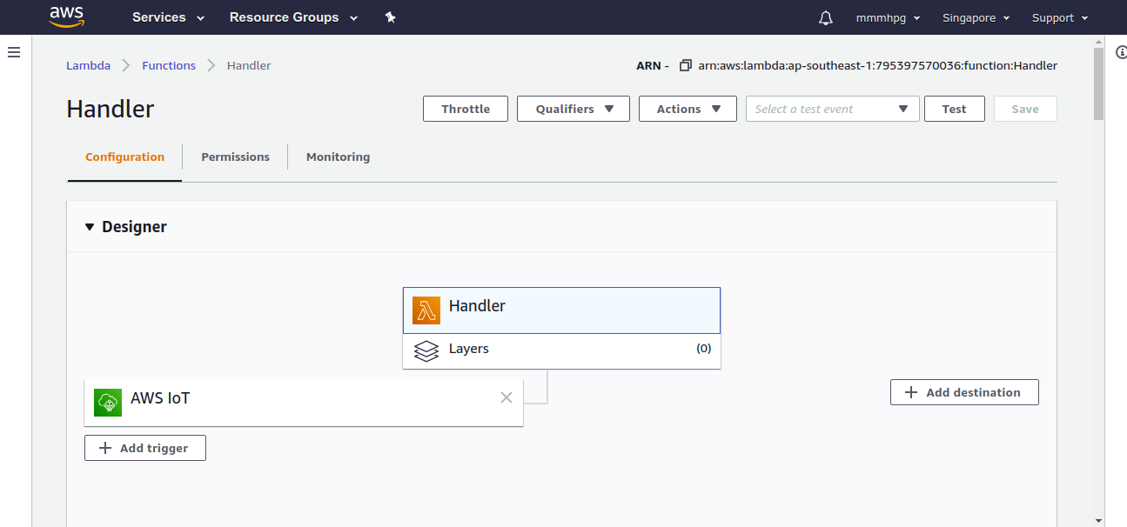Go to the Lambda breadcrumb link
The height and width of the screenshot is (527, 1127).
tap(88, 65)
